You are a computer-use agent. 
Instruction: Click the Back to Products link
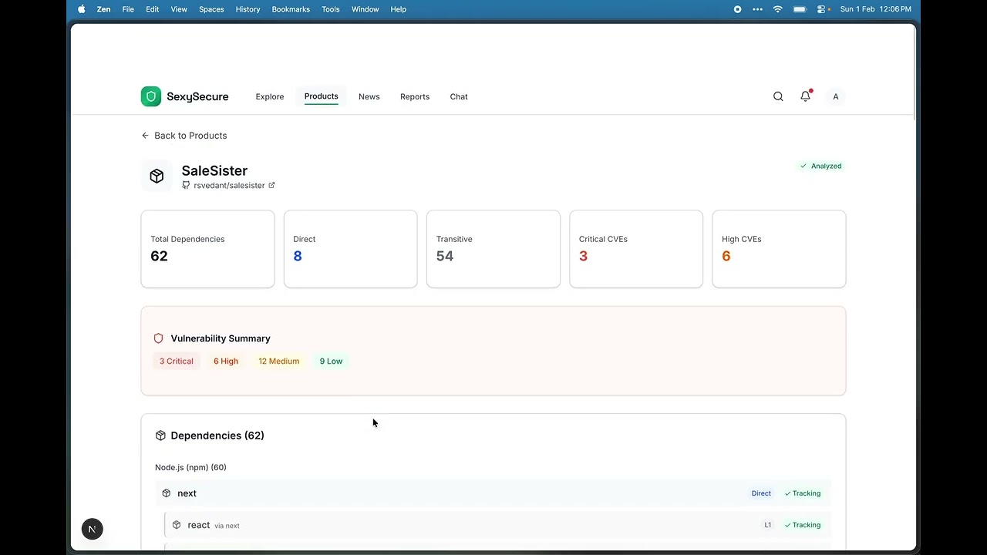coord(184,136)
